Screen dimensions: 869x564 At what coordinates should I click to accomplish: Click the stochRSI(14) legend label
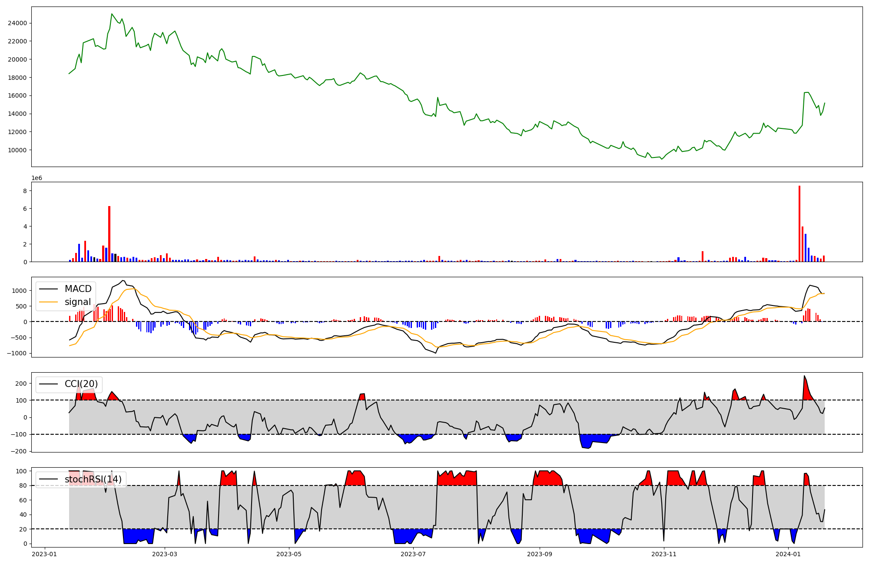pyautogui.click(x=93, y=479)
